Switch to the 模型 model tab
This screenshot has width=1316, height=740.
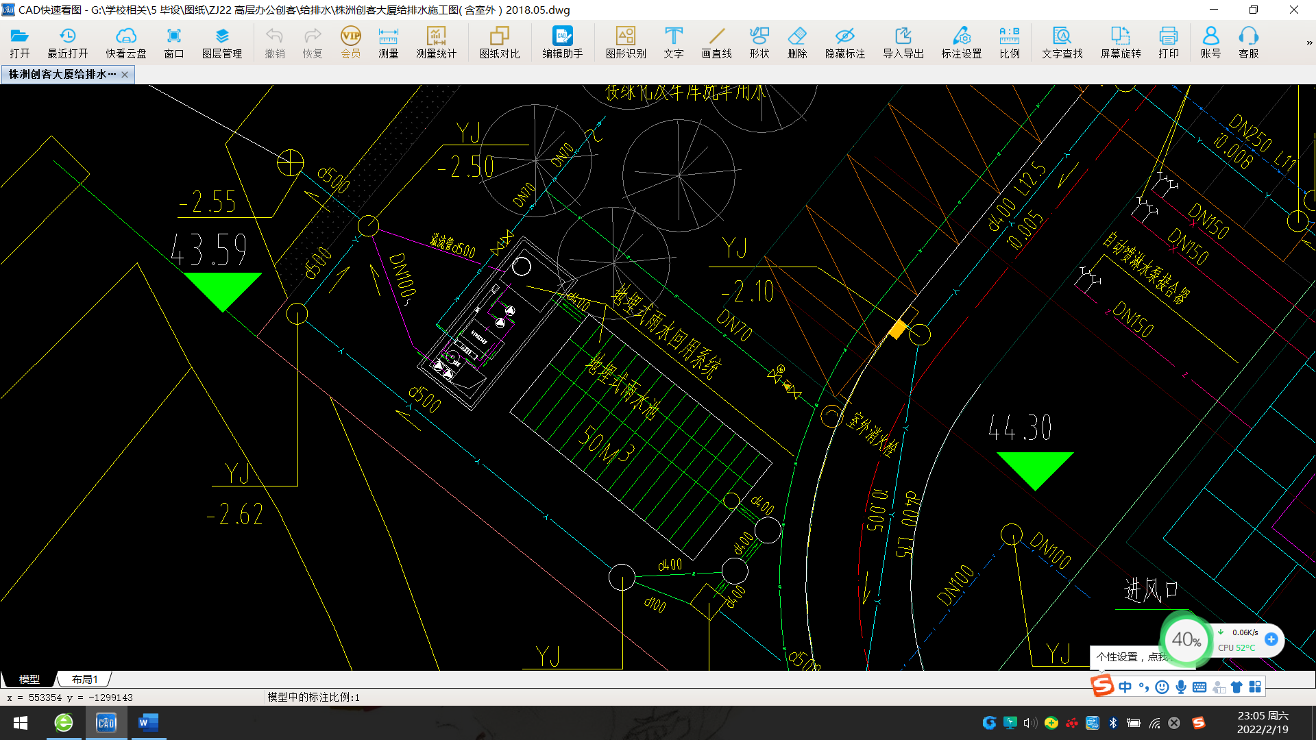click(29, 679)
